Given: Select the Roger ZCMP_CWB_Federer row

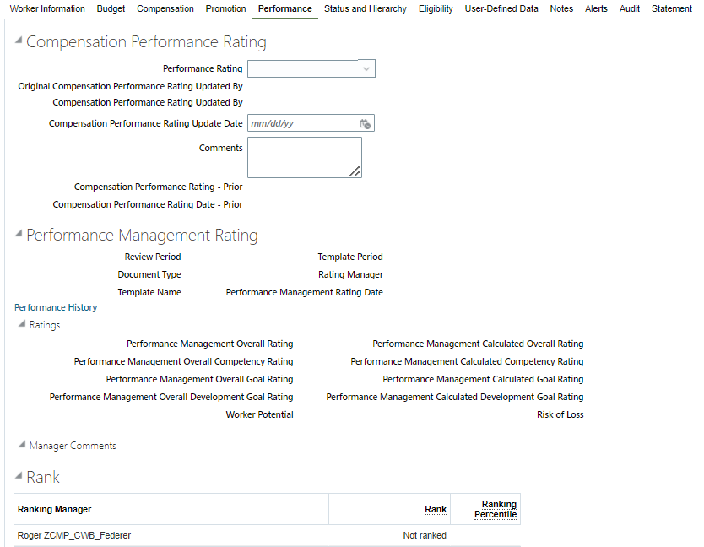Looking at the screenshot, I should tap(267, 535).
